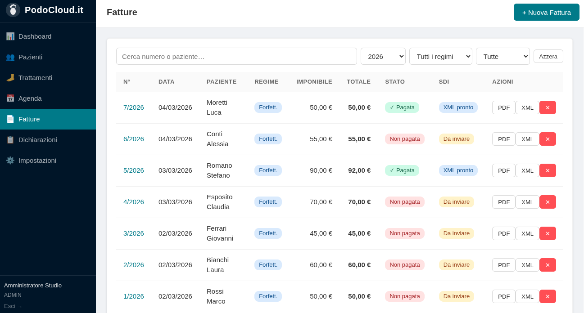Delete invoice 1/2026 with red X
584x313 pixels.
tap(548, 296)
